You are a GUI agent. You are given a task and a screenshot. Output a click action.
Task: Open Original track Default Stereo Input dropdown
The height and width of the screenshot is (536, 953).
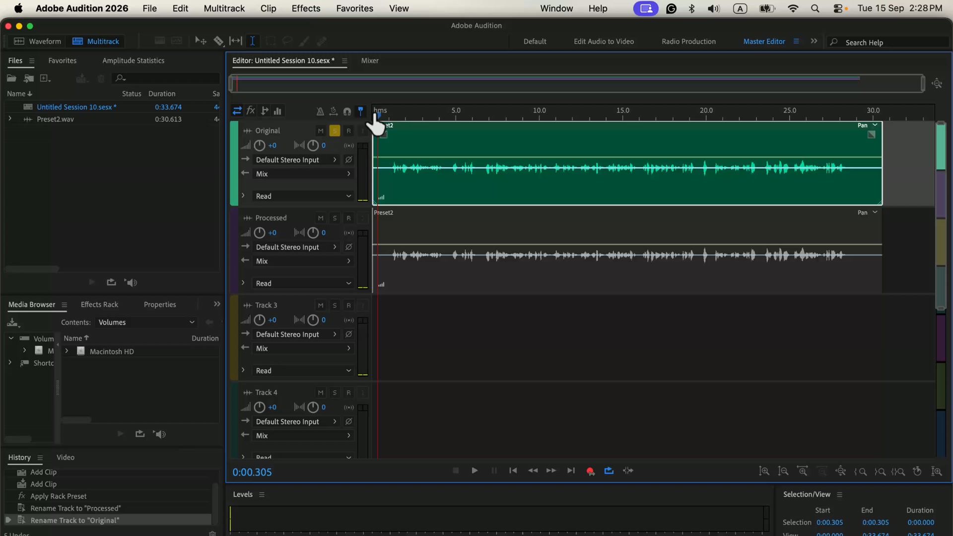tap(296, 160)
